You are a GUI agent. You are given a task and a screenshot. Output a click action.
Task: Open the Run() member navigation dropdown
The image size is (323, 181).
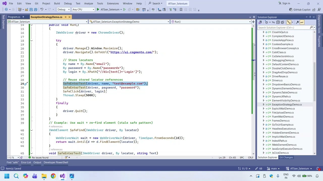[x=211, y=22]
